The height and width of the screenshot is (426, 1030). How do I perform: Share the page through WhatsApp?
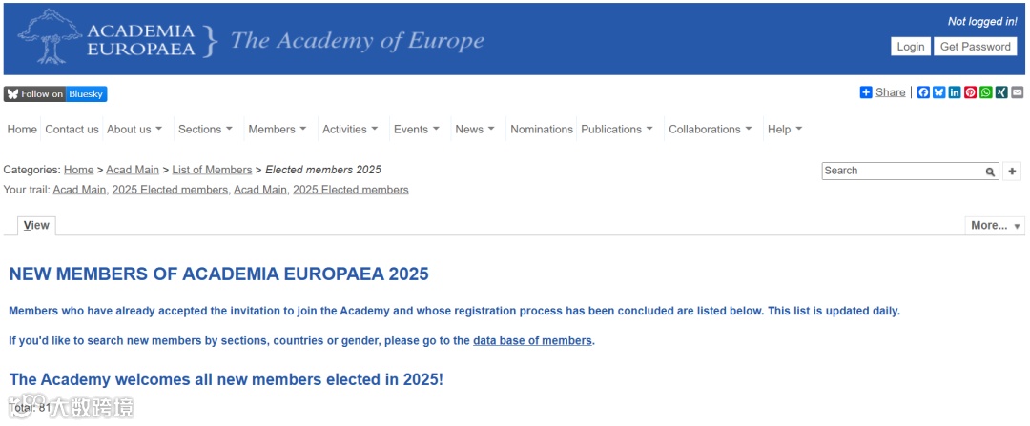coord(986,92)
